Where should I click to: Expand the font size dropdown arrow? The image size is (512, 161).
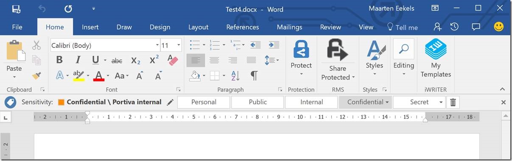pos(179,45)
